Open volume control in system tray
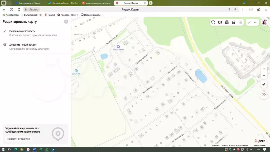 [246, 149]
